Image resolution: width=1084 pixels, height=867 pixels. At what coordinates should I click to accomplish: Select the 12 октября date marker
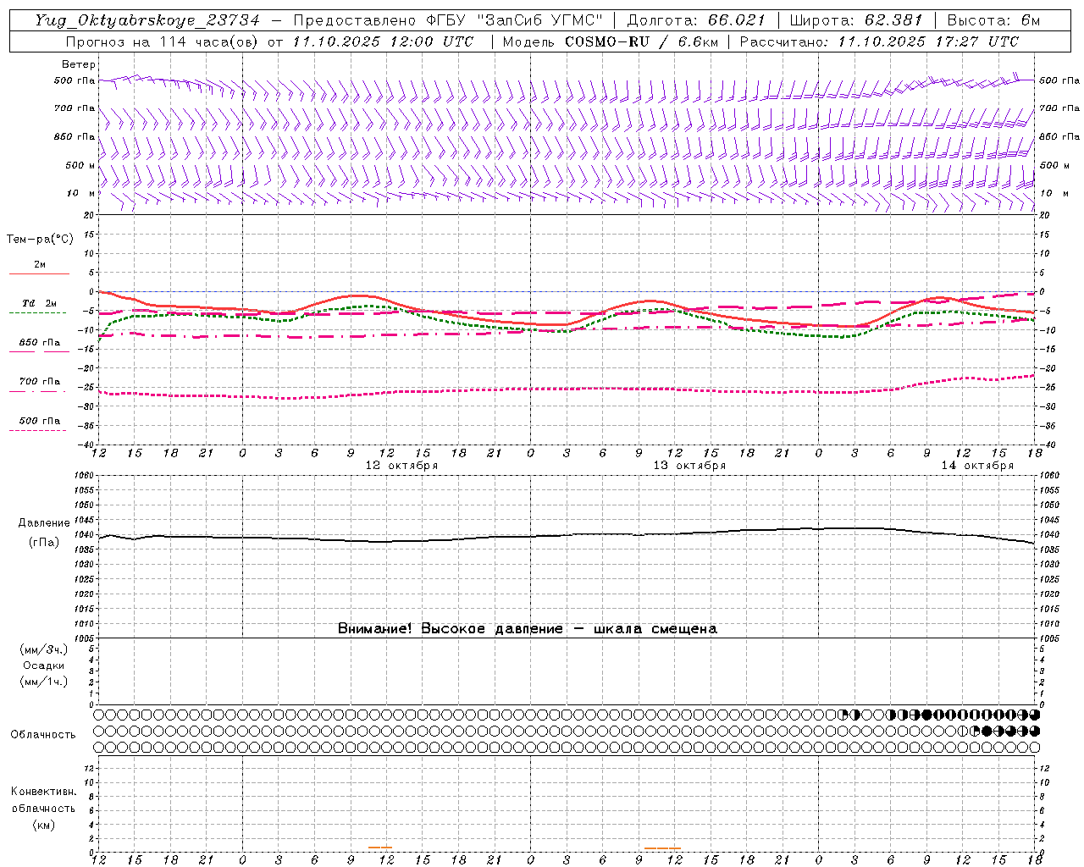tap(401, 466)
